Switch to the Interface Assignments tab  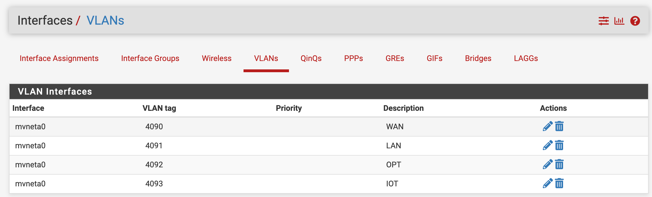(59, 58)
